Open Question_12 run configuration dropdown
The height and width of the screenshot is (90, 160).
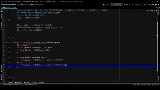(116, 4)
